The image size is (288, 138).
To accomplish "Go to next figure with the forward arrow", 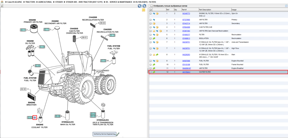I will point(144,6).
